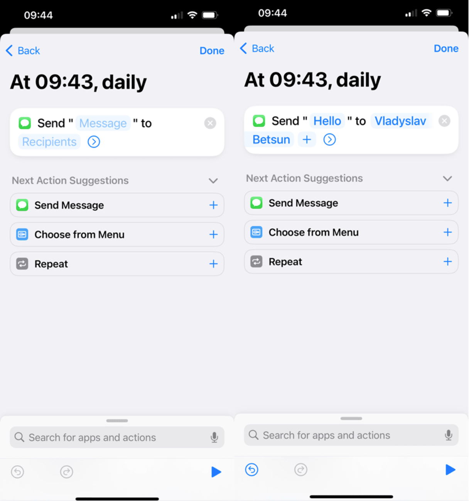This screenshot has width=469, height=501.
Task: Tap the Message placeholder field
Action: point(103,123)
